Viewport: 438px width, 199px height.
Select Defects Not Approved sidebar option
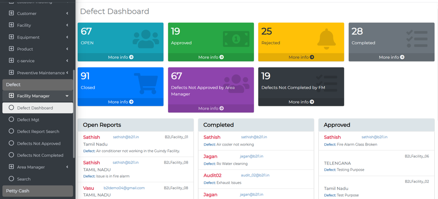click(39, 143)
